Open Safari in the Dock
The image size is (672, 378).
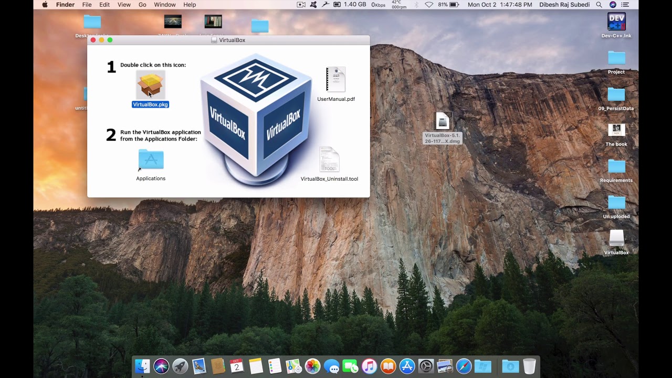point(464,366)
